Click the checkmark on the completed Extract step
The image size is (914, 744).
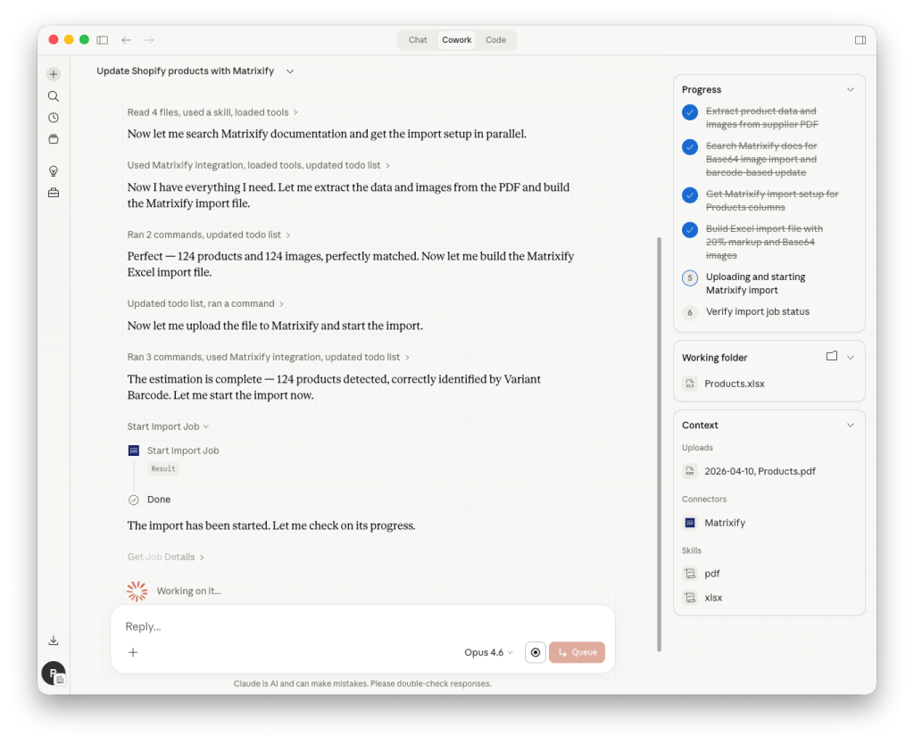(x=689, y=112)
